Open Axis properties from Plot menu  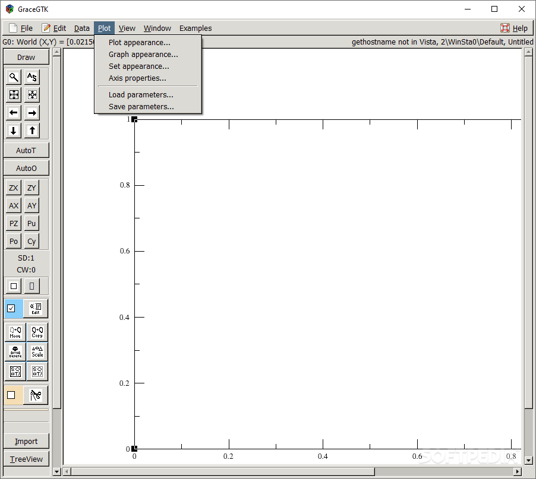click(x=148, y=78)
